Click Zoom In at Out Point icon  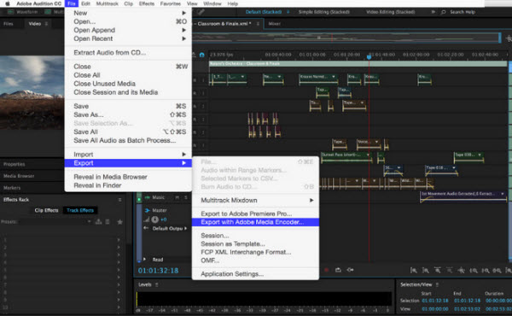click(x=486, y=270)
